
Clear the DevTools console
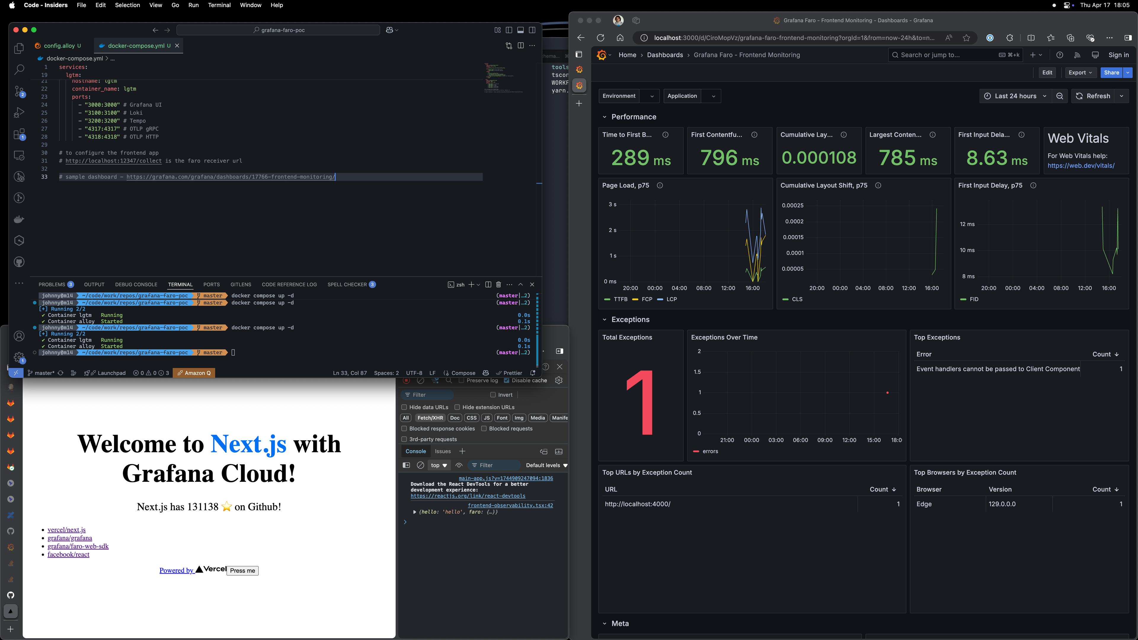421,465
